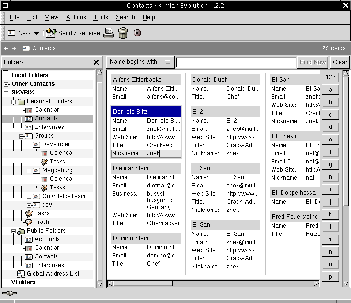Viewport: 351px width, 303px height.
Task: Click right arrow of the cards horizontal scrollbar
Action: point(317,284)
